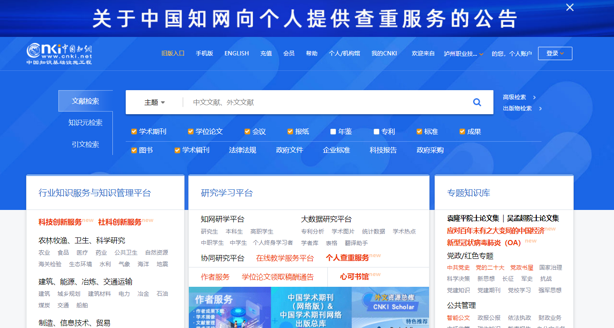
Task: Expand the 泸州职业技... institution dropdown
Action: pyautogui.click(x=464, y=54)
